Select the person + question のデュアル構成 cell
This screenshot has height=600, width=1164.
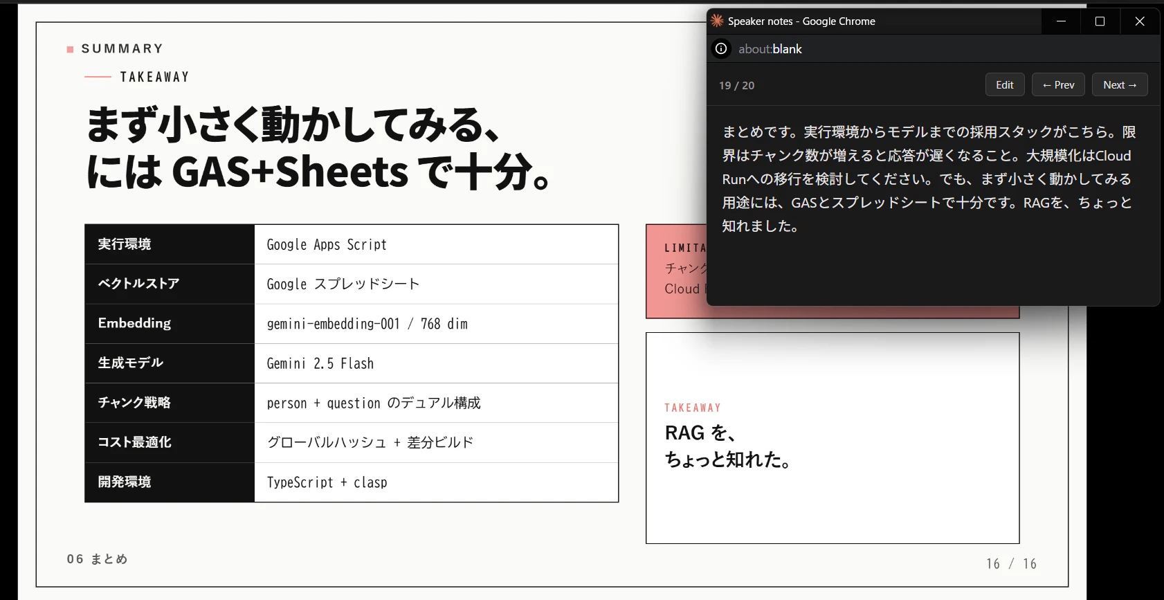click(x=436, y=402)
